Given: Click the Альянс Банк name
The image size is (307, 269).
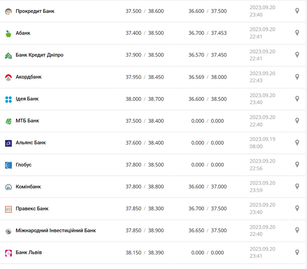Looking at the screenshot, I should click(31, 143).
